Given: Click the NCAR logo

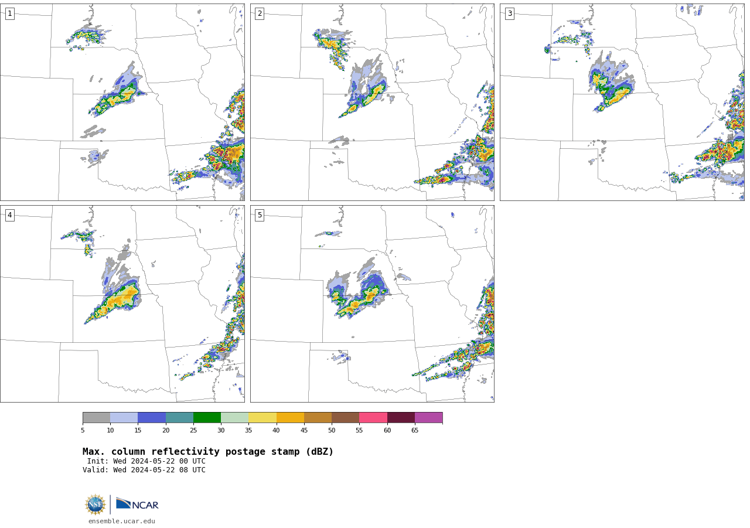Looking at the screenshot, I should (x=137, y=504).
